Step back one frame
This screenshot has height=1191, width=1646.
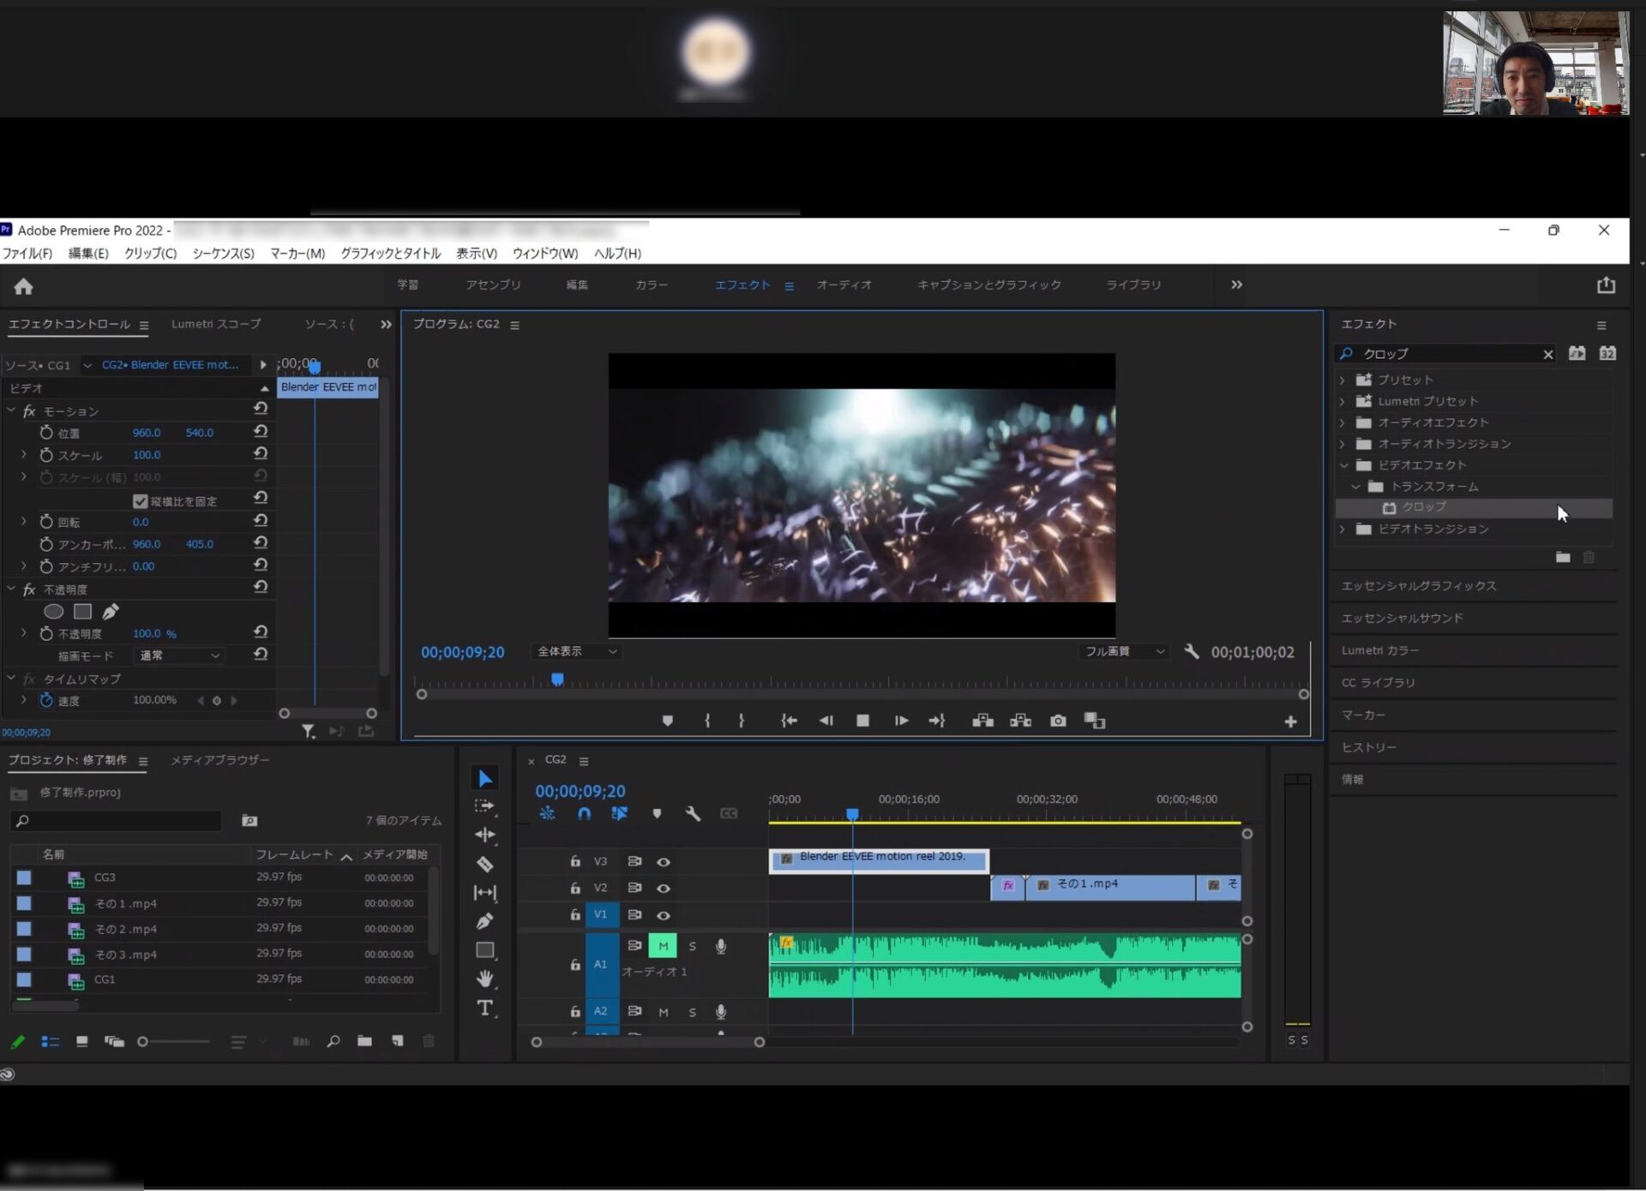(826, 721)
